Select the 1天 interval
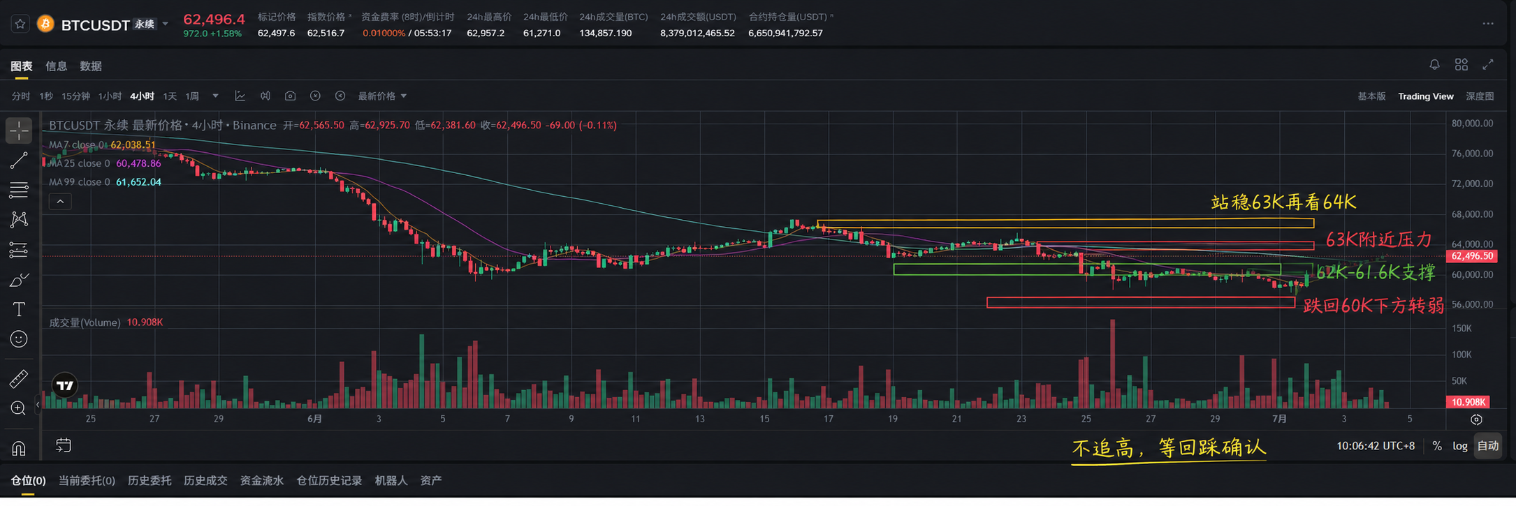This screenshot has height=506, width=1516. pyautogui.click(x=170, y=96)
